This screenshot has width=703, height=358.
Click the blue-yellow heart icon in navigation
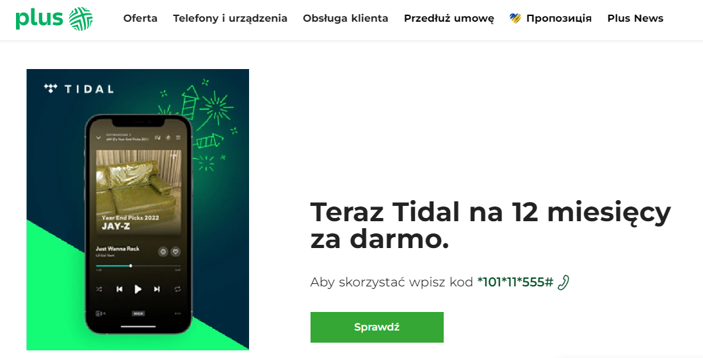(515, 19)
